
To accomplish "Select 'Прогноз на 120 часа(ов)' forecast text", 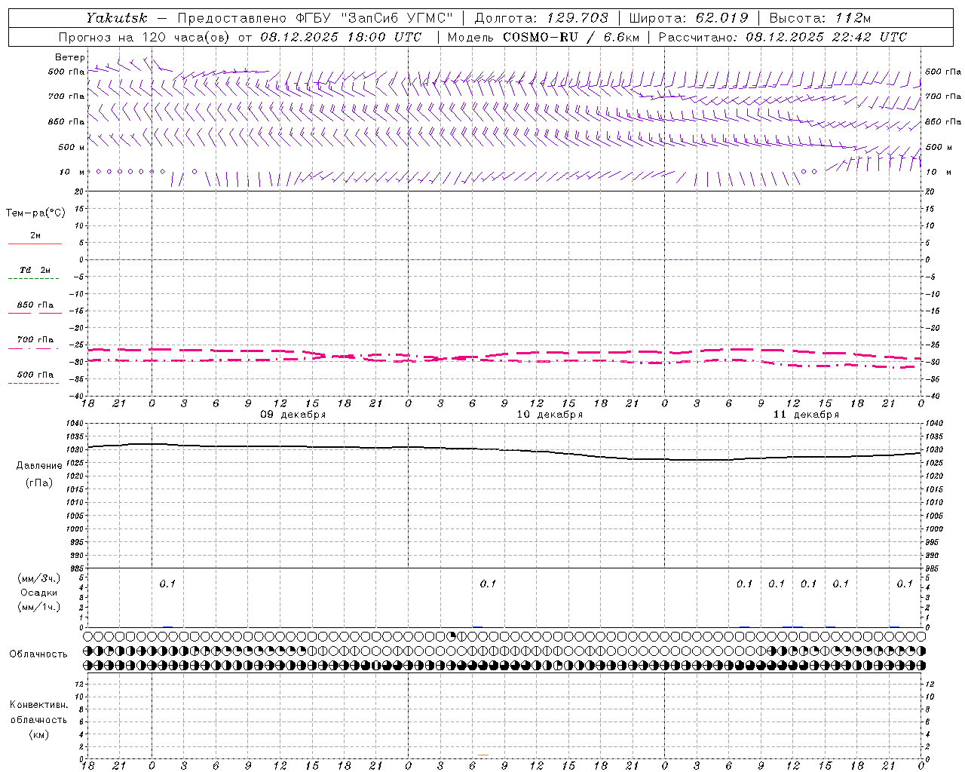I will pyautogui.click(x=145, y=37).
